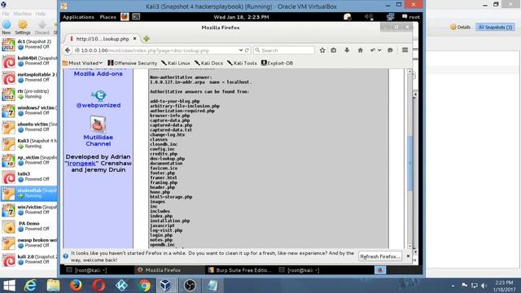Click the VirtualBox Discard icon

click(x=42, y=27)
